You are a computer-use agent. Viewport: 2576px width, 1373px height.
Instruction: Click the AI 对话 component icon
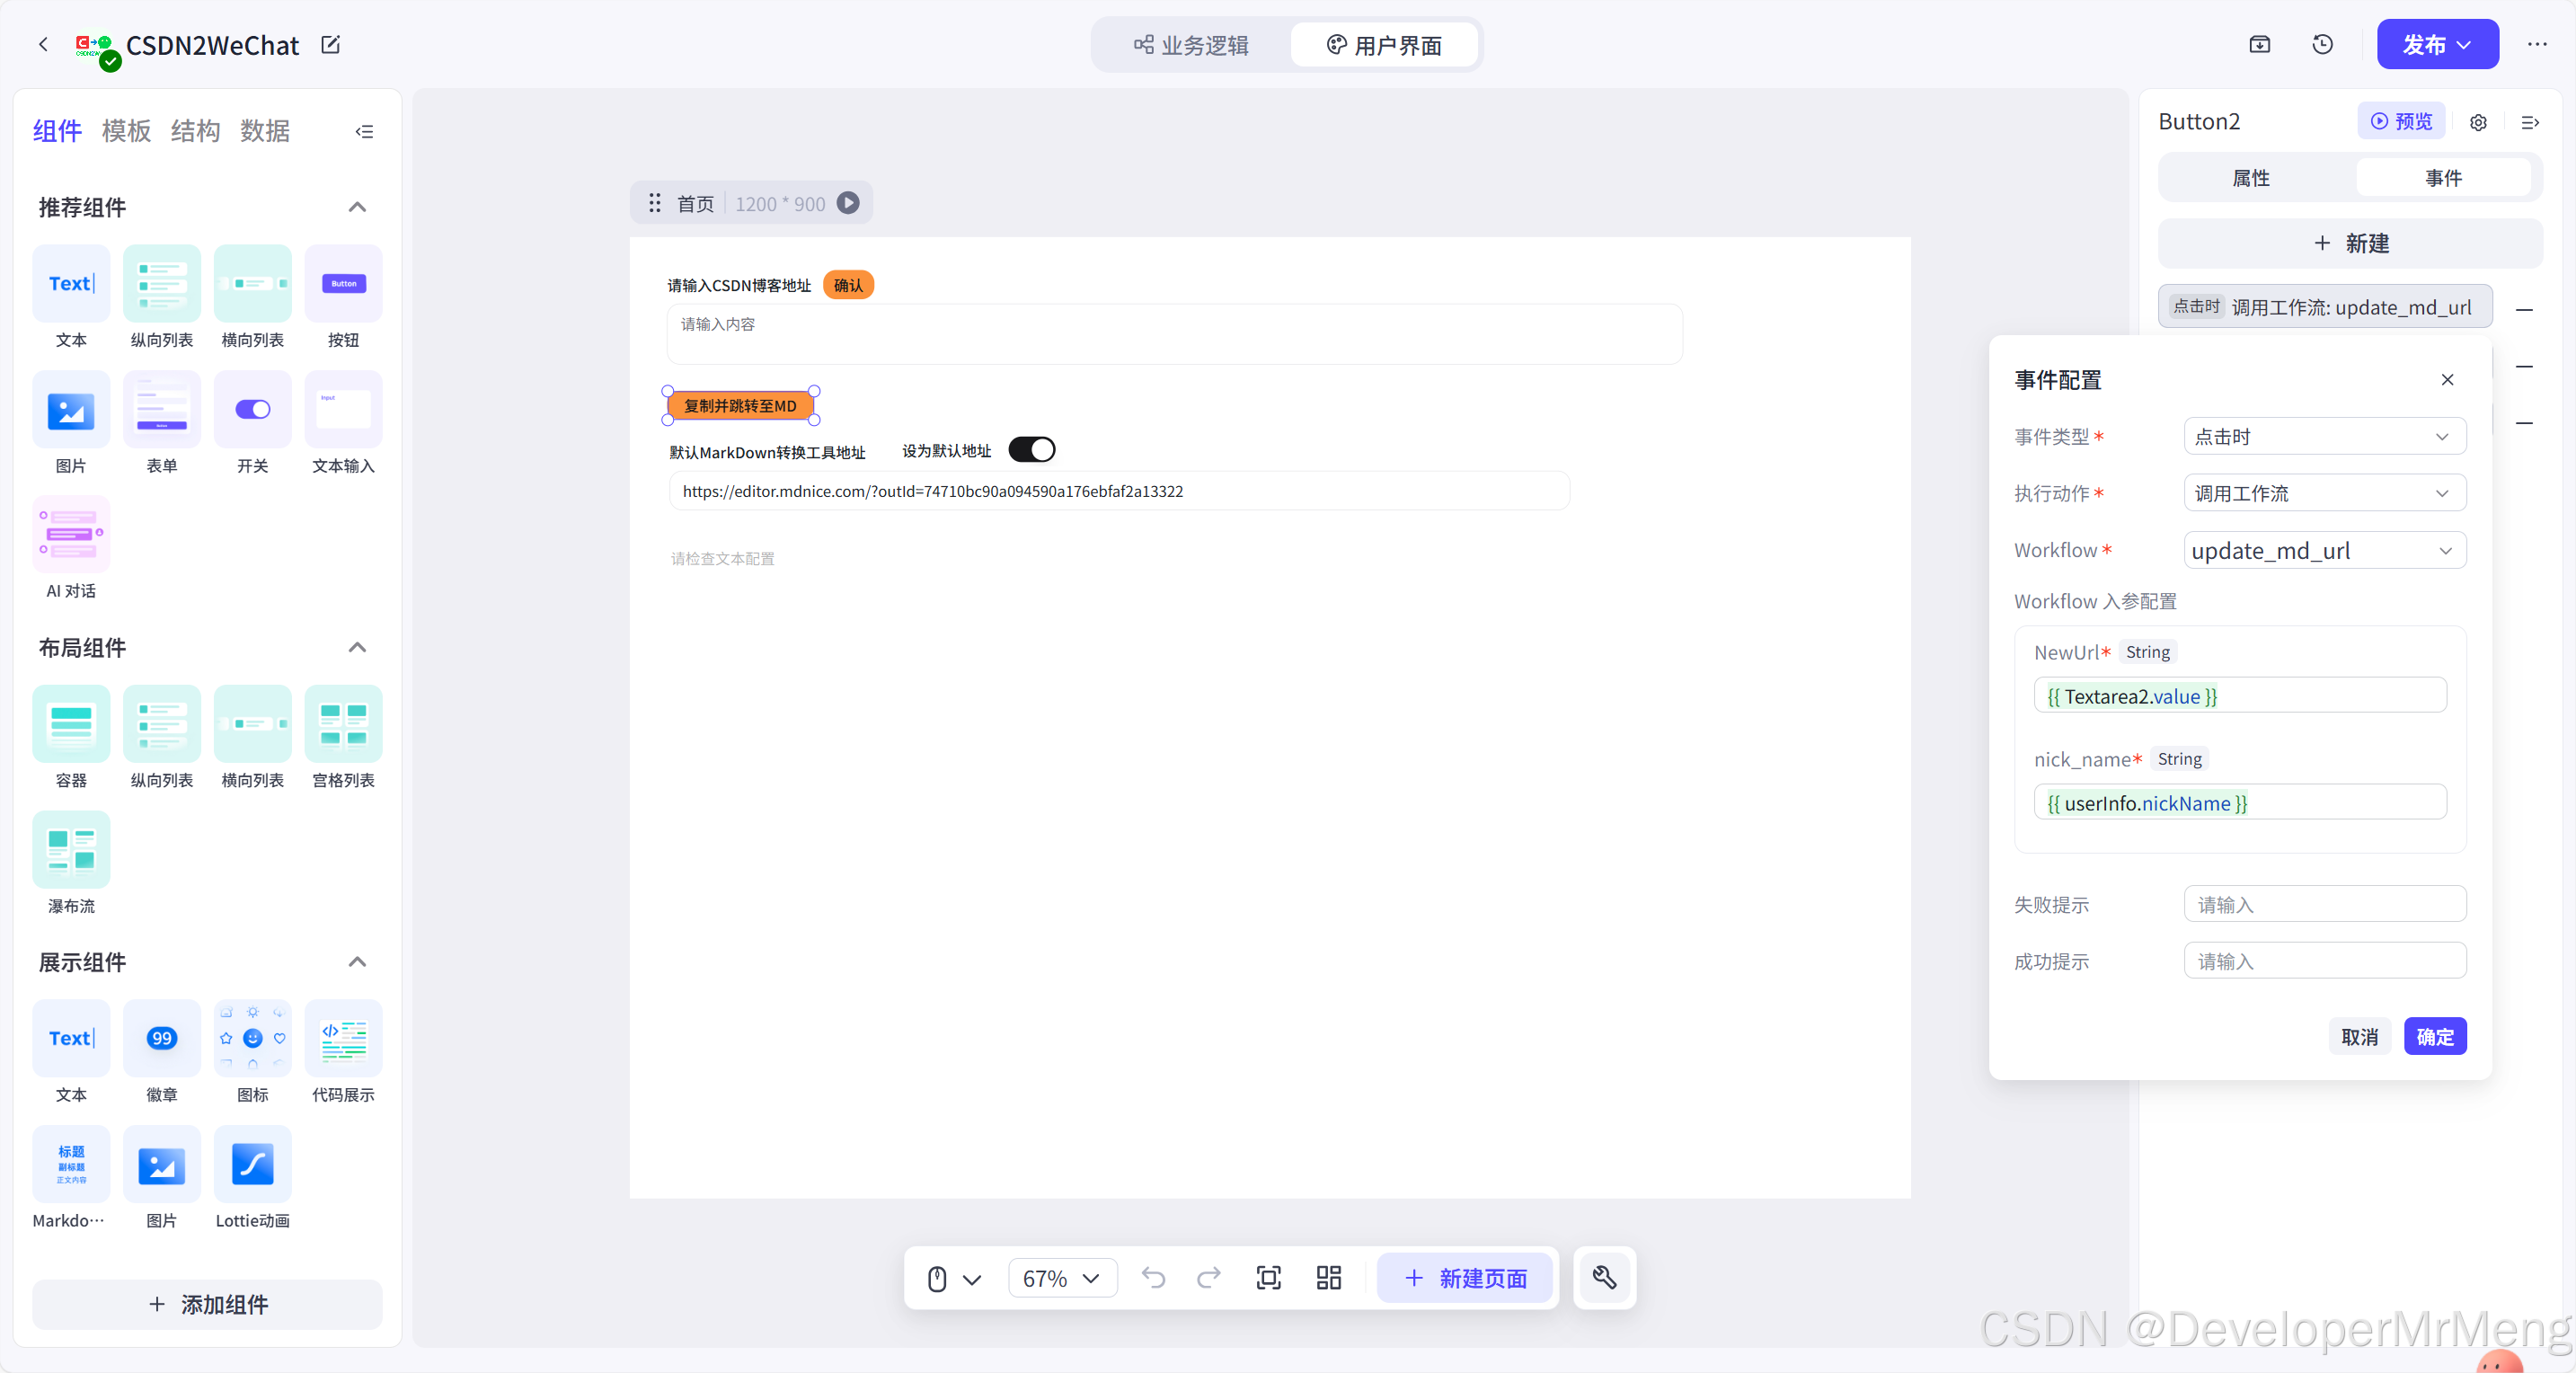pos(71,535)
